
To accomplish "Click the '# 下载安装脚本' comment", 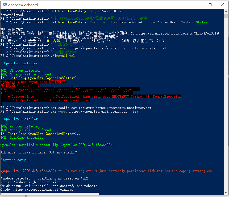I will [64, 45].
